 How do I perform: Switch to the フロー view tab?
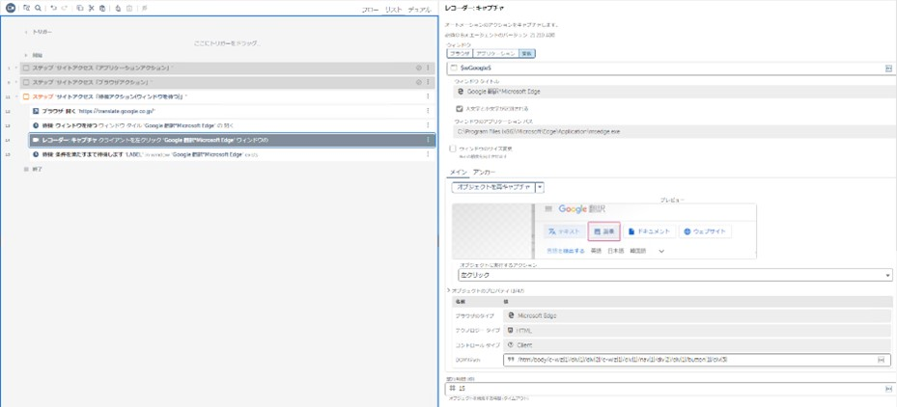(370, 9)
